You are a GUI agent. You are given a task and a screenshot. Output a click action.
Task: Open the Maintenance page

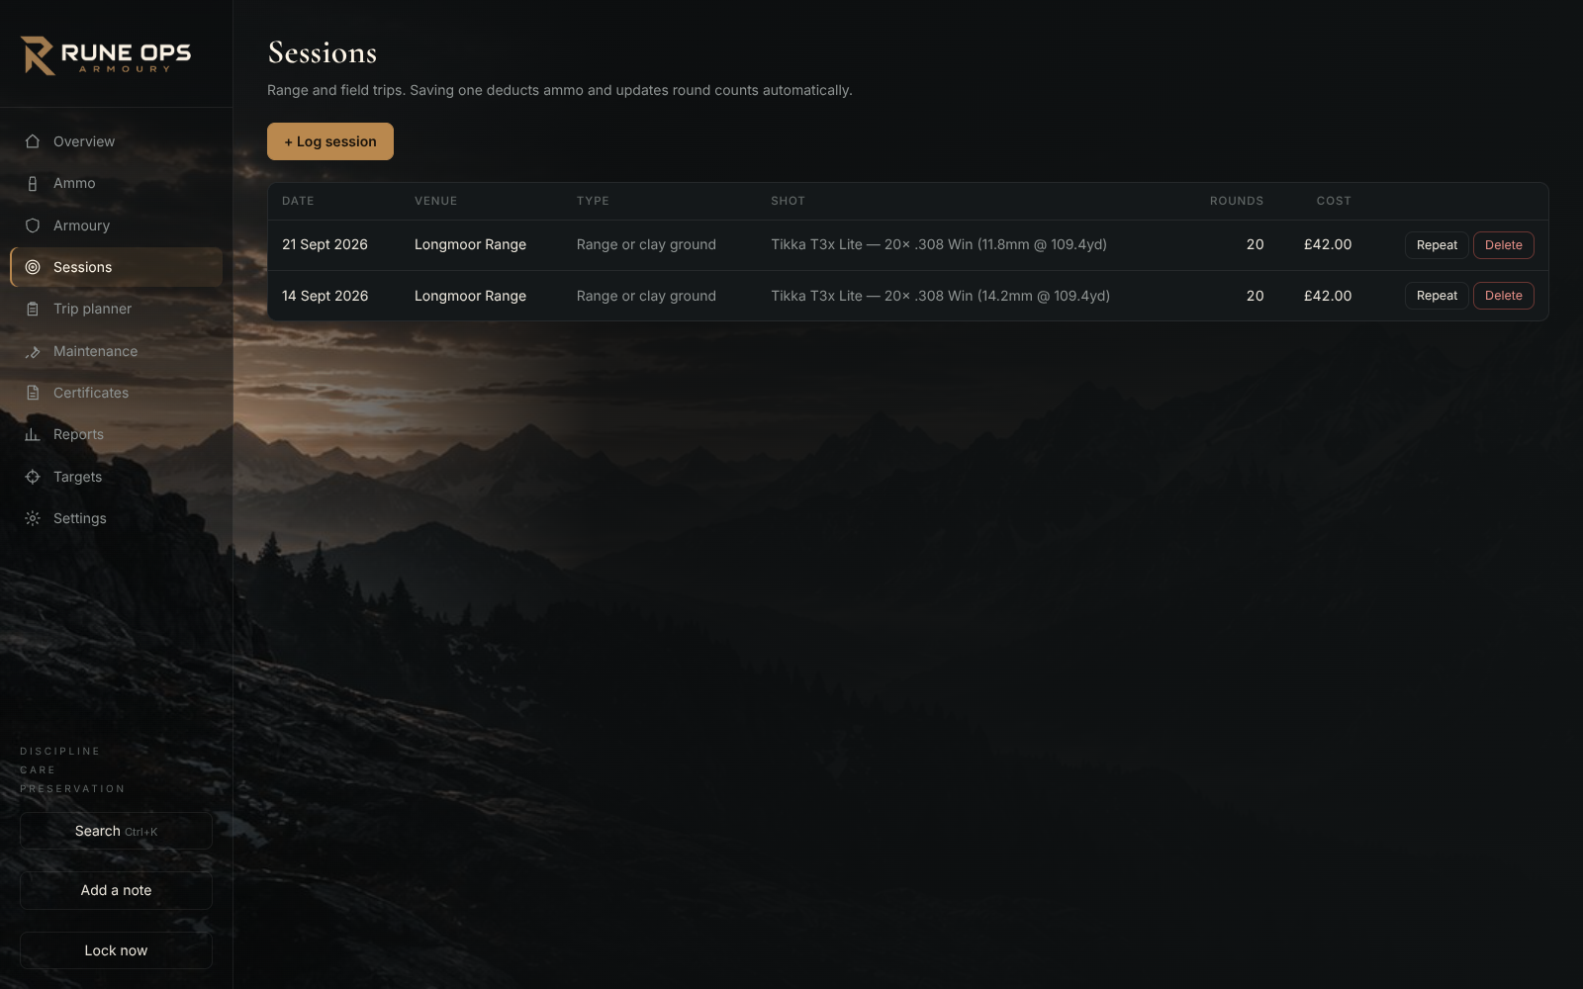pos(116,351)
